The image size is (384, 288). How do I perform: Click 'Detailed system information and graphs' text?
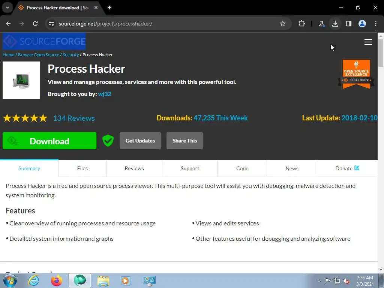[x=61, y=239]
